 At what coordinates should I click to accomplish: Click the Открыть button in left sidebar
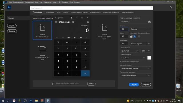pyautogui.click(x=12, y=31)
